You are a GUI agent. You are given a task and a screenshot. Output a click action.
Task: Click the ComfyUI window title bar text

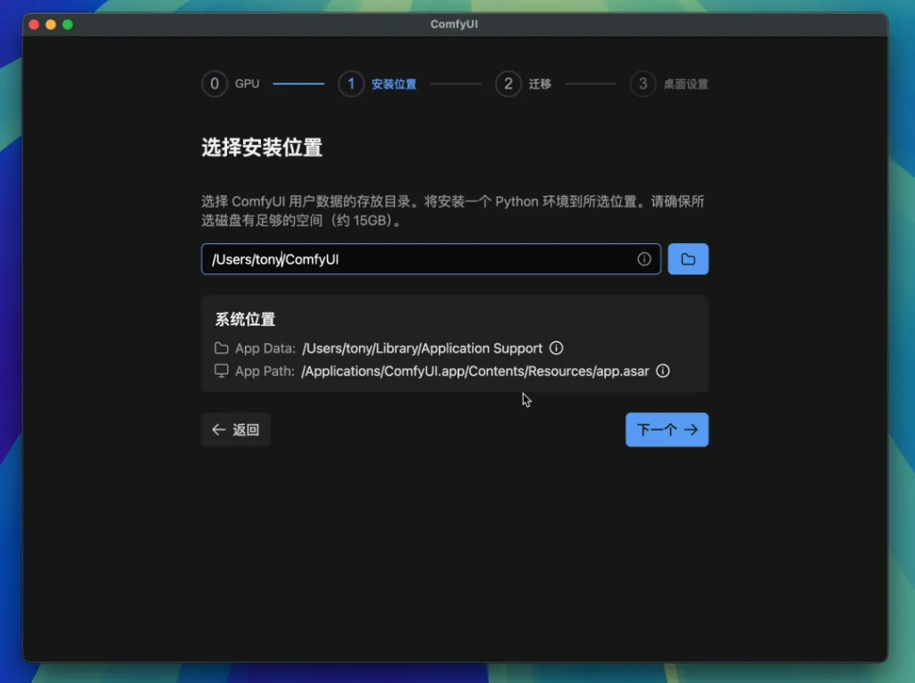454,24
